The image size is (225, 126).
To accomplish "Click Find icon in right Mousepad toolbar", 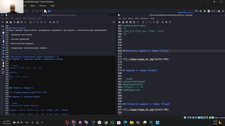I will tap(163, 22).
